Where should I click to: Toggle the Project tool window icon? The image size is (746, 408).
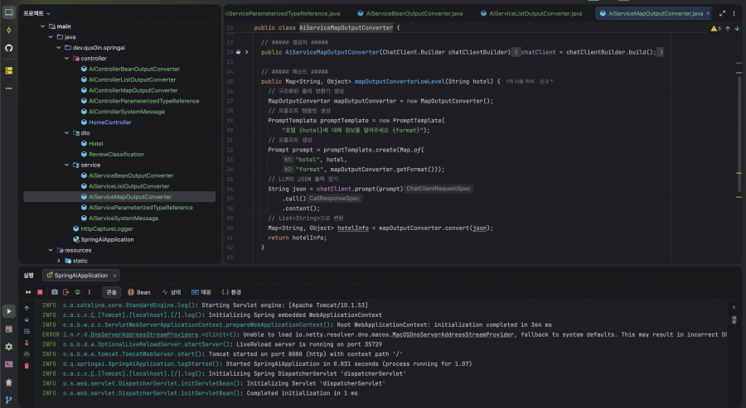coord(9,12)
